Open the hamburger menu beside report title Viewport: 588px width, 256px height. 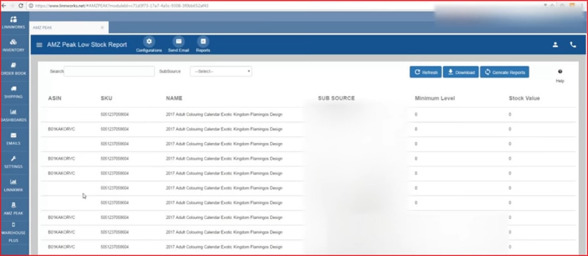coord(39,45)
